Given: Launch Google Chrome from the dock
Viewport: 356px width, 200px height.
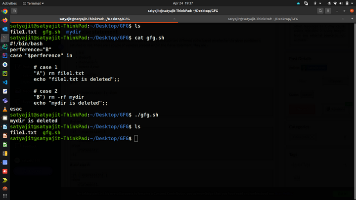Looking at the screenshot, I should click(5, 11).
